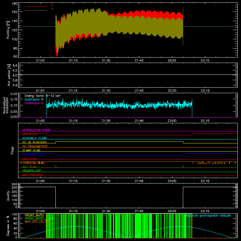Click the 60 value on Pointing axis
The width and height of the screenshot is (241, 241).
click(x=15, y=56)
